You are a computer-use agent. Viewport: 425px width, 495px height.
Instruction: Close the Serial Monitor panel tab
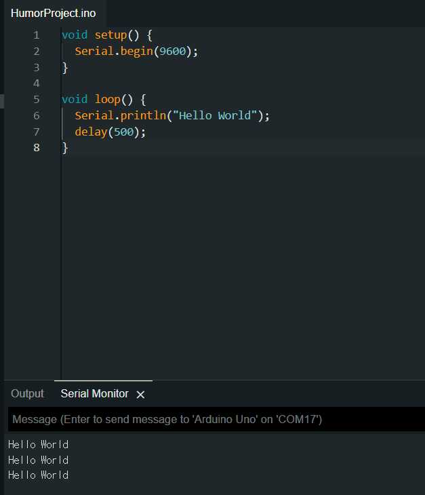[140, 395]
